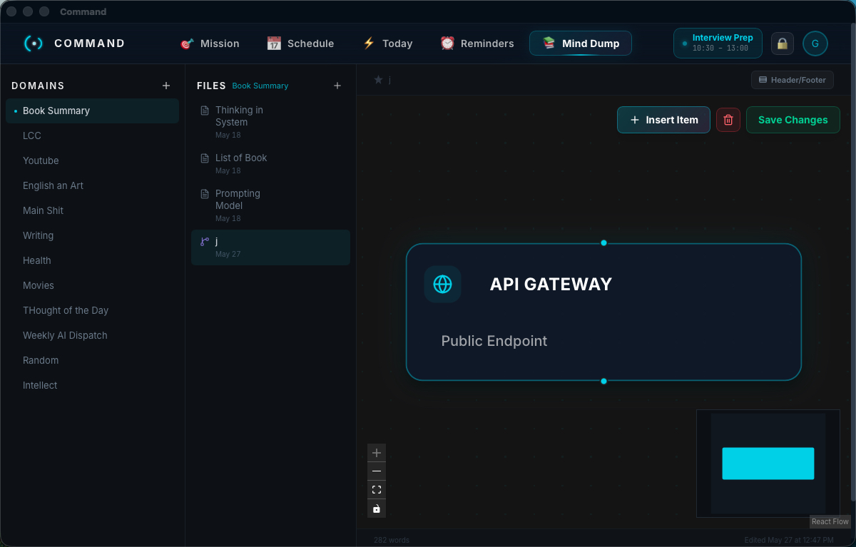Open the Reminders tab
This screenshot has width=856, height=547.
click(477, 44)
